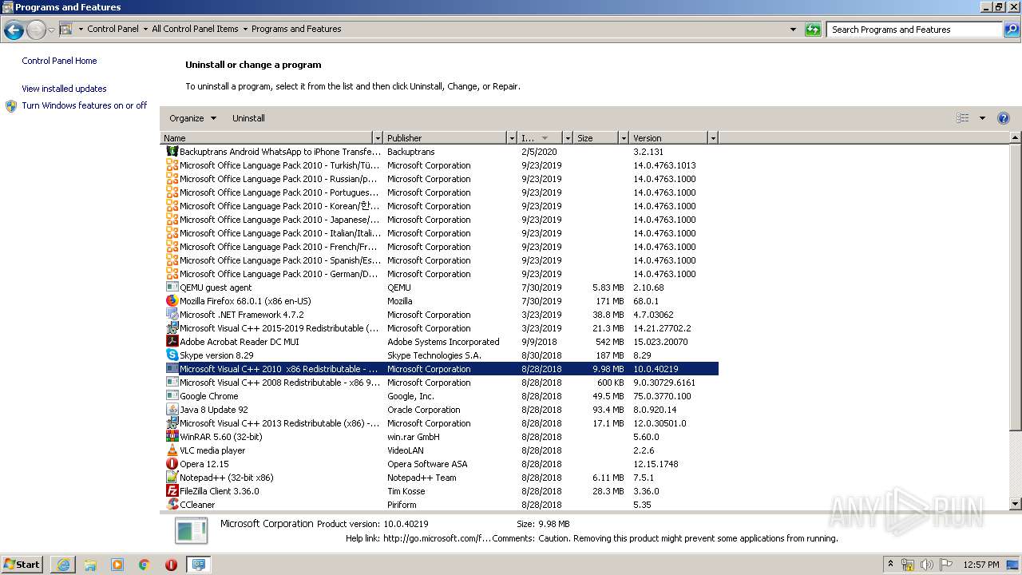1022x575 pixels.
Task: Select the Skype version 8.29 icon
Action: pos(172,355)
